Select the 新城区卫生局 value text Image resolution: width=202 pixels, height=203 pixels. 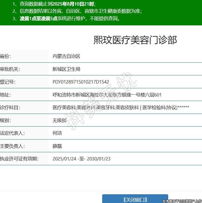[x=66, y=69]
